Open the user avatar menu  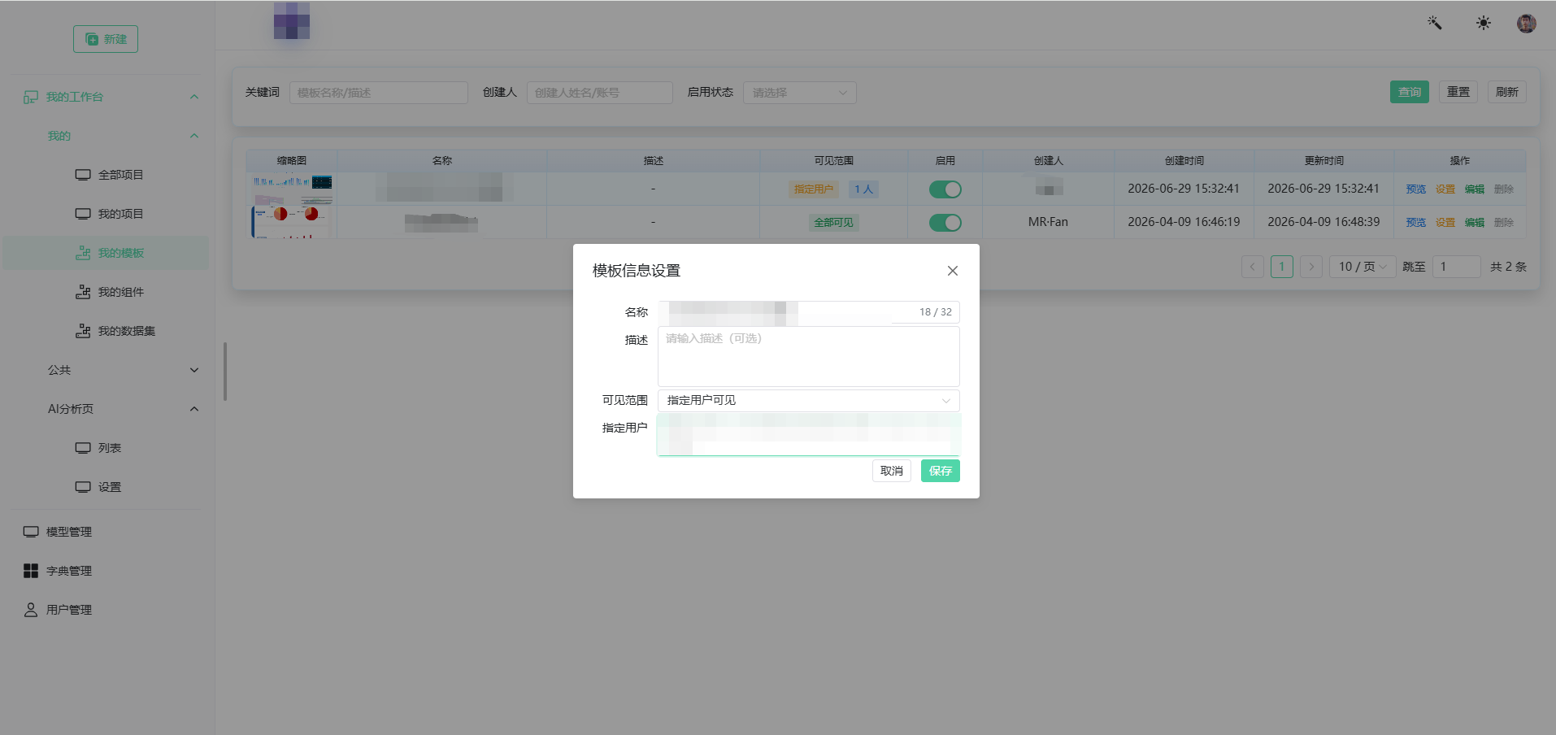(x=1527, y=23)
